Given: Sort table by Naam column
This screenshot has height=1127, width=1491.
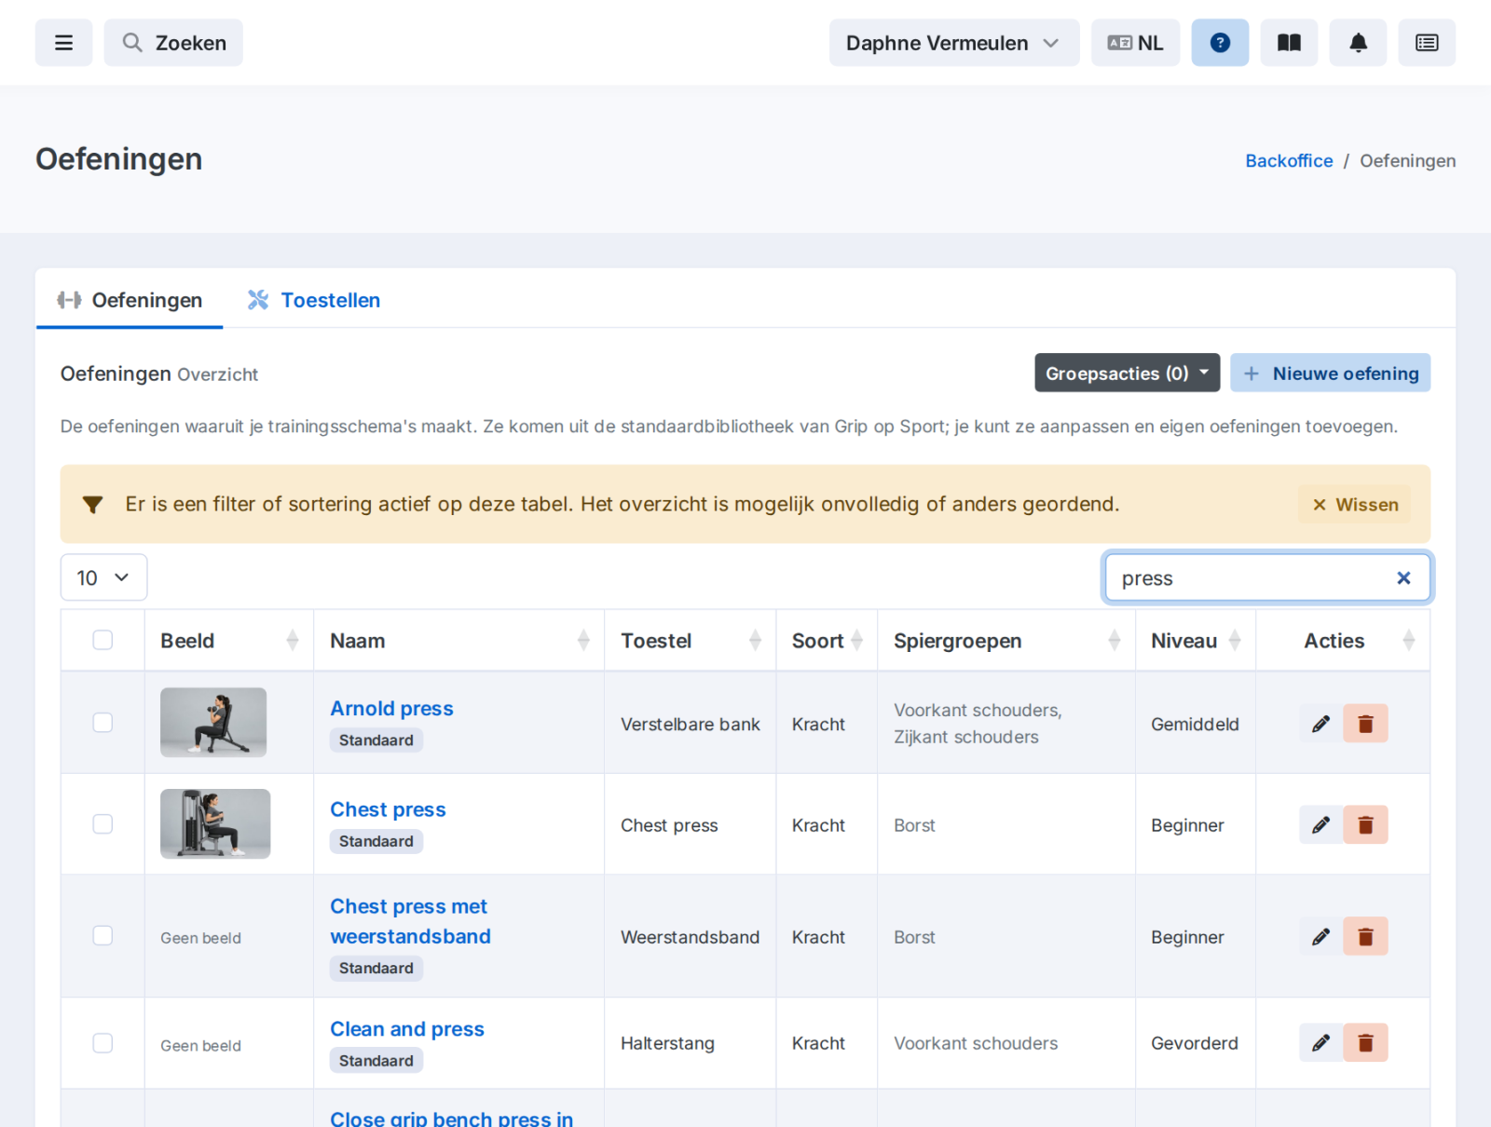Looking at the screenshot, I should [459, 641].
